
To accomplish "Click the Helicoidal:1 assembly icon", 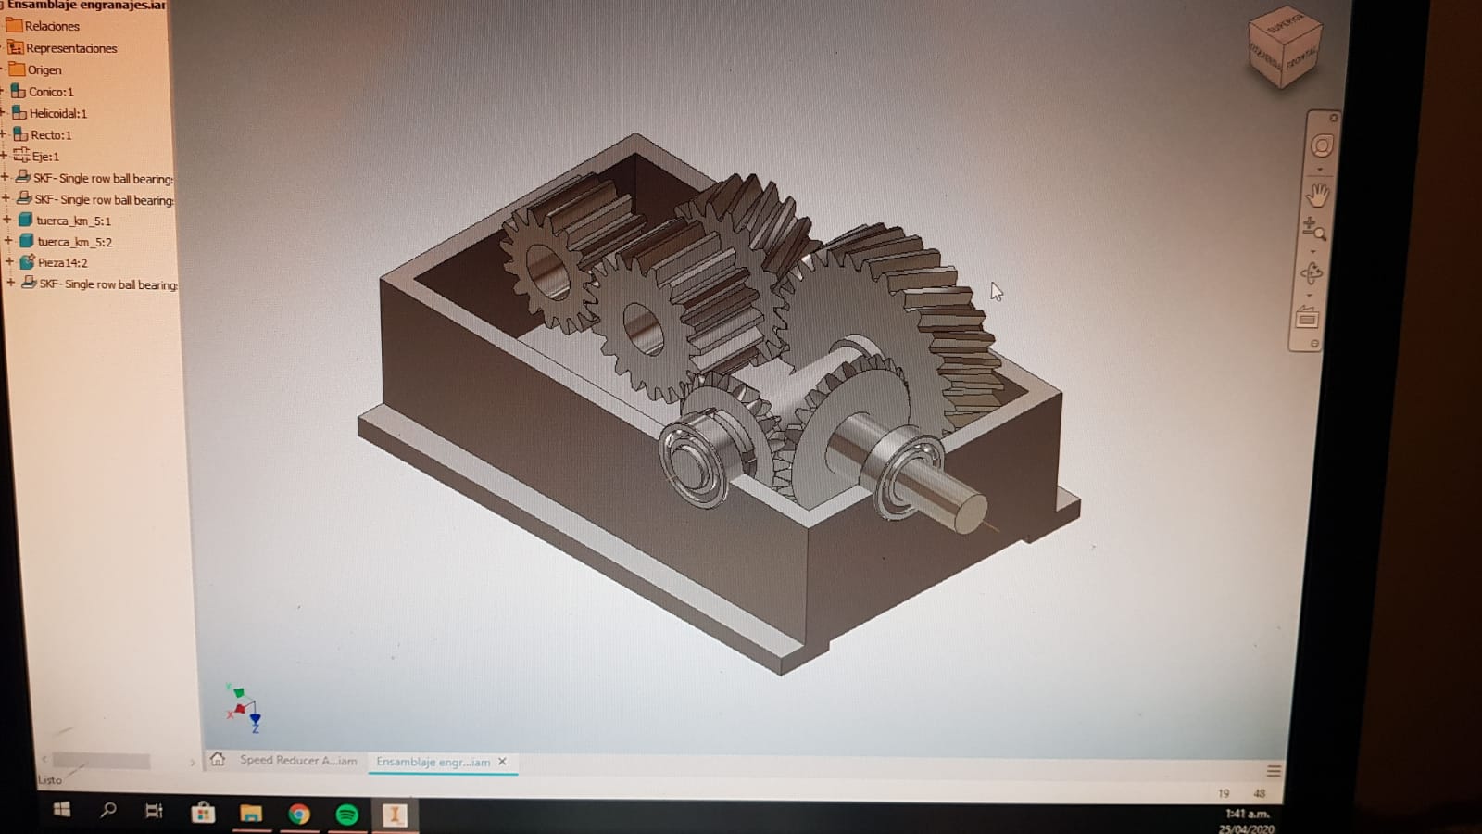I will (x=19, y=112).
